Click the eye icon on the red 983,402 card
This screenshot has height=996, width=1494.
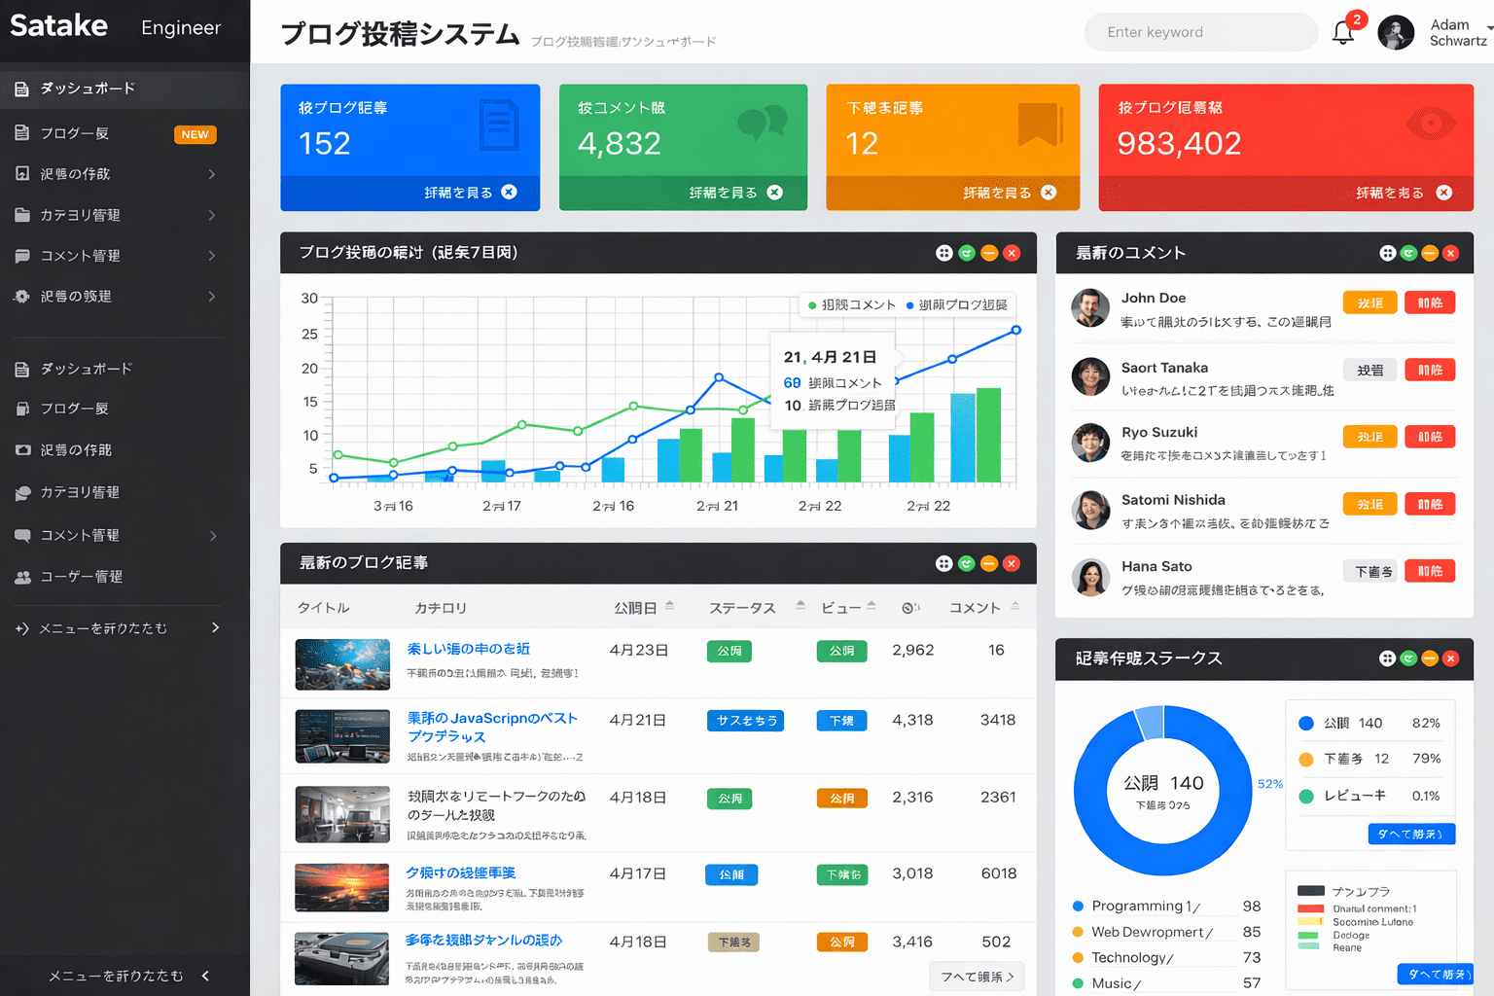[1431, 124]
